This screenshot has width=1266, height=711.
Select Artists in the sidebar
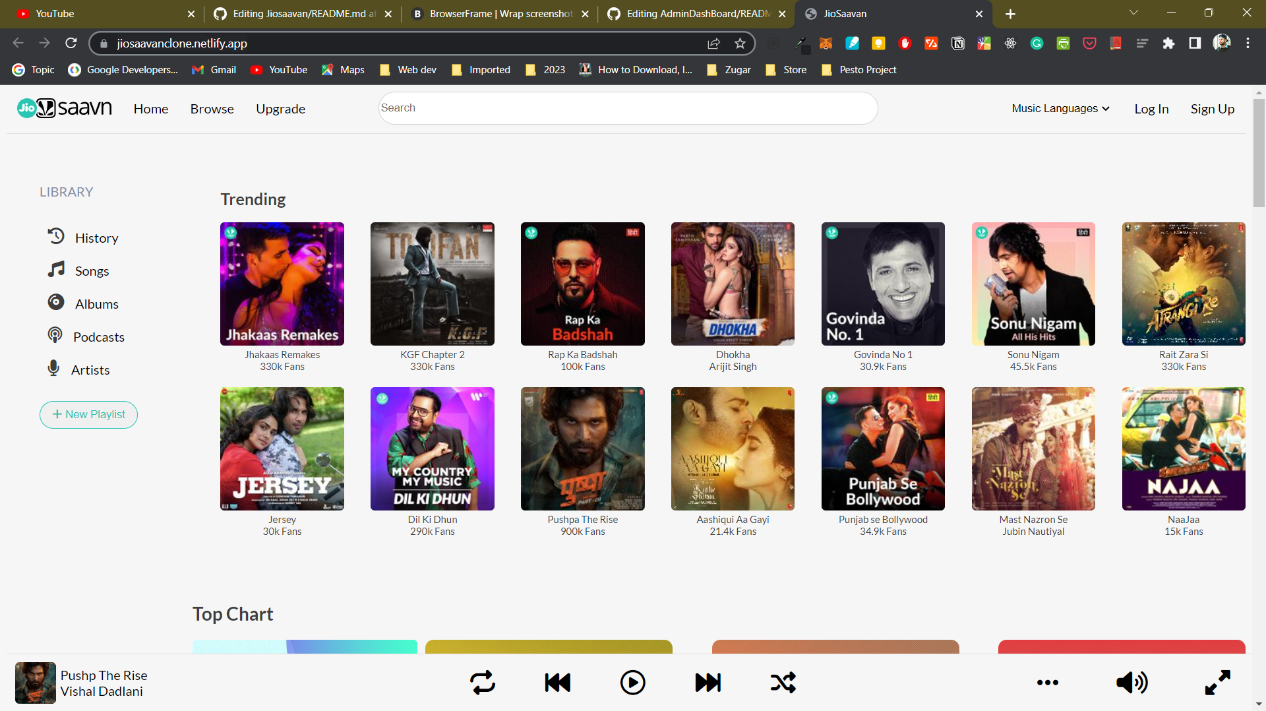point(90,369)
